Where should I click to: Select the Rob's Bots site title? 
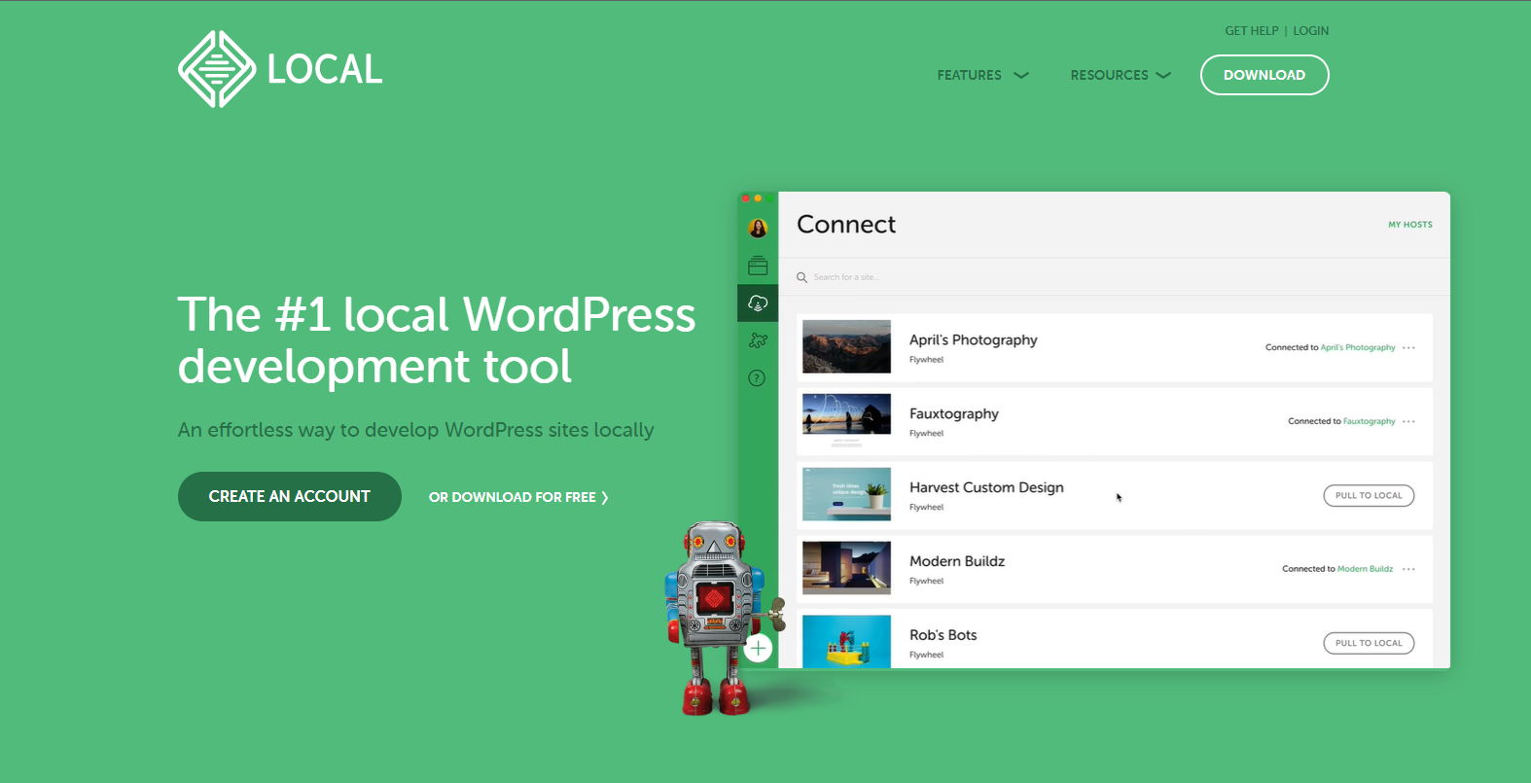[x=944, y=635]
